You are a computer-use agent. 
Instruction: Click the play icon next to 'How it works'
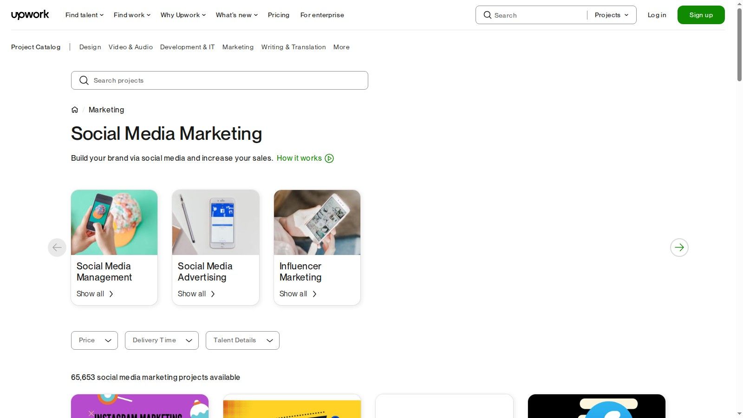pyautogui.click(x=329, y=158)
